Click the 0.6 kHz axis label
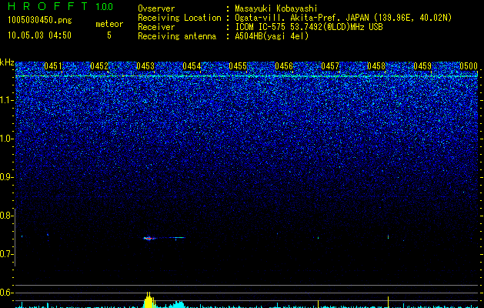 [x=5, y=293]
